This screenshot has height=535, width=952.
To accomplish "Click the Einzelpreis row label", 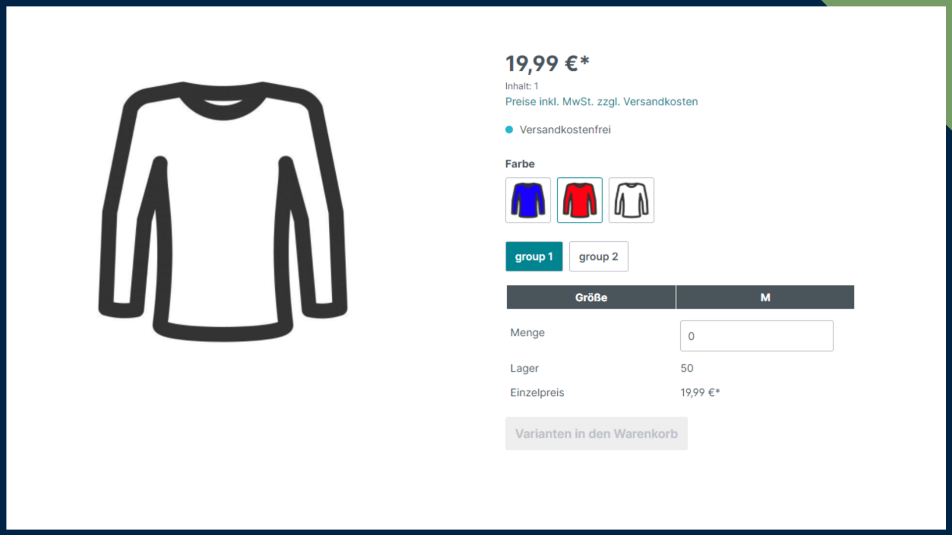I will [537, 393].
